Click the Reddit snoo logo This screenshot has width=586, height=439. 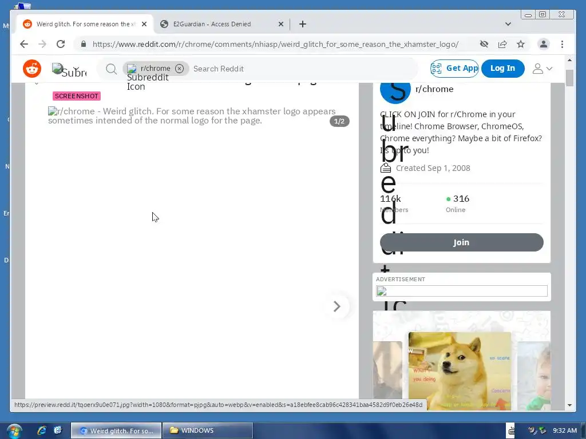32,69
